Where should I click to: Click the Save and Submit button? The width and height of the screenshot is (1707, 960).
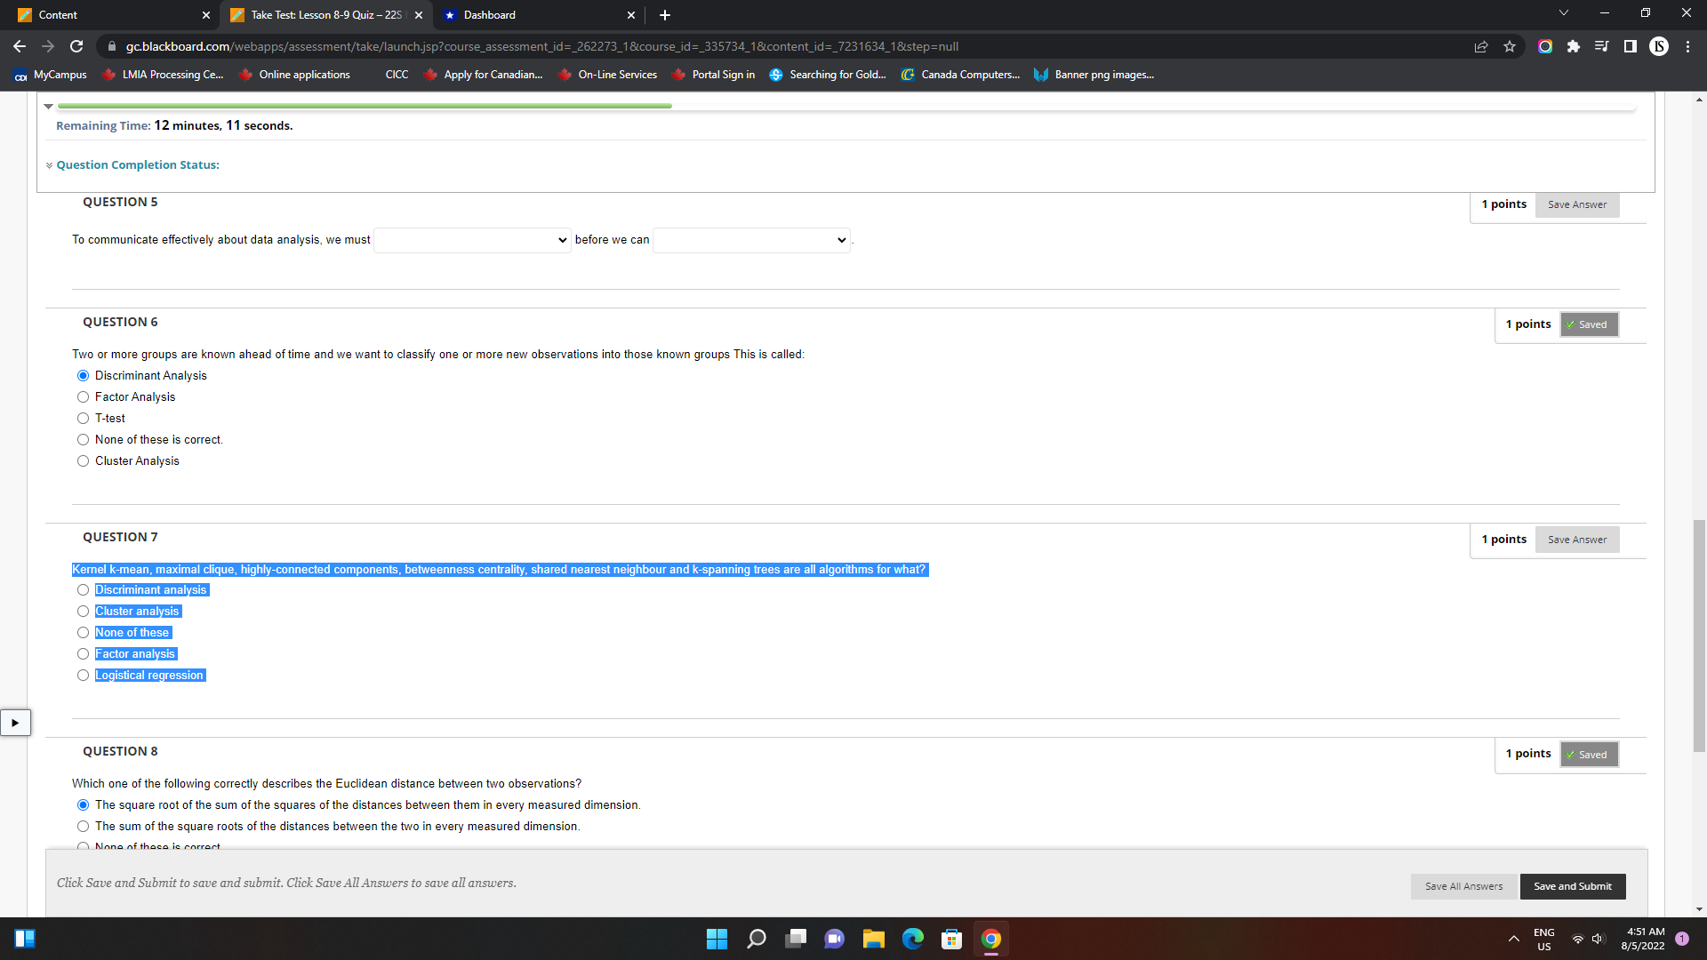[1572, 886]
